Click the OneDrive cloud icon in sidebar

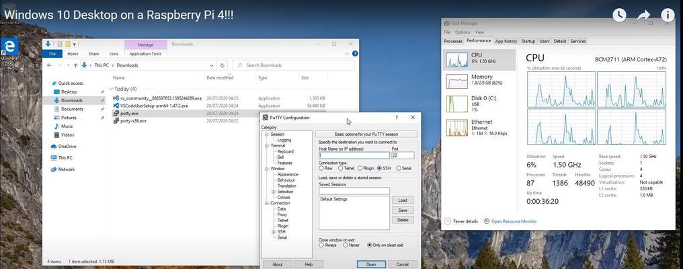tap(54, 147)
